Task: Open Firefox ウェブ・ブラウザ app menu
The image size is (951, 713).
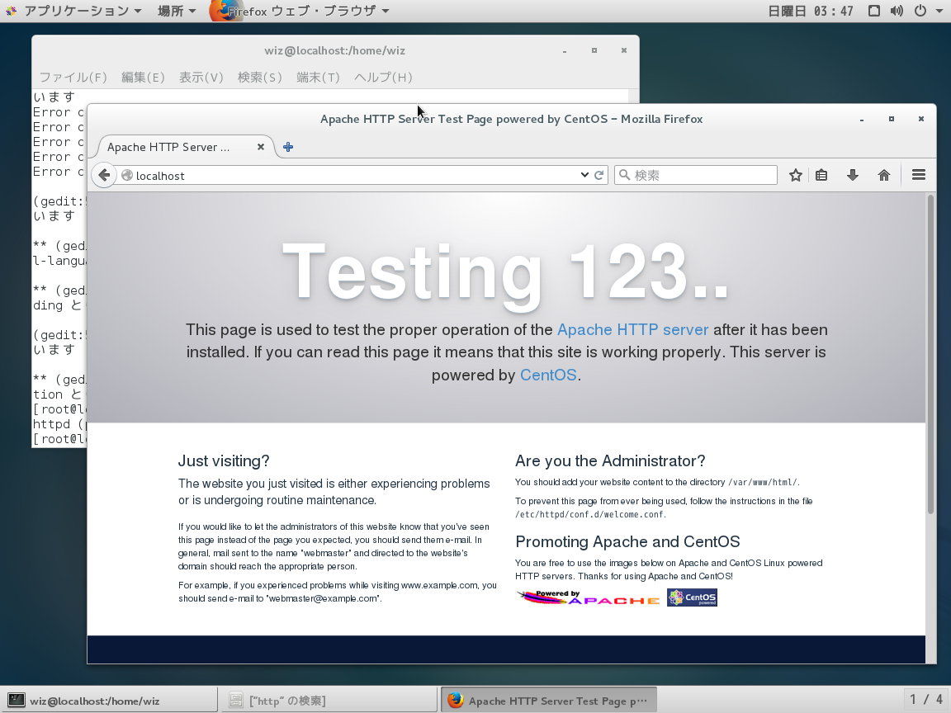Action: [300, 11]
